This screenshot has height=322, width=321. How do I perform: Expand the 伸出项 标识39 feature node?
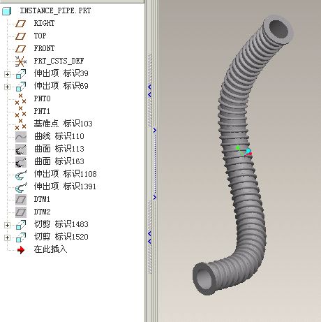(x=7, y=74)
